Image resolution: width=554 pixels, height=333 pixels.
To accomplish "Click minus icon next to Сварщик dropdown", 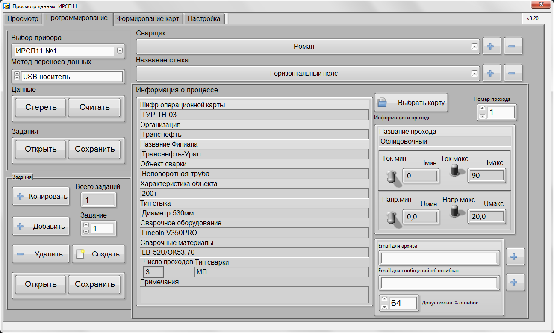I will [x=513, y=46].
